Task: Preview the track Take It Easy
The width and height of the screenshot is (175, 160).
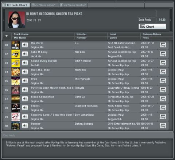Action: click(25, 54)
